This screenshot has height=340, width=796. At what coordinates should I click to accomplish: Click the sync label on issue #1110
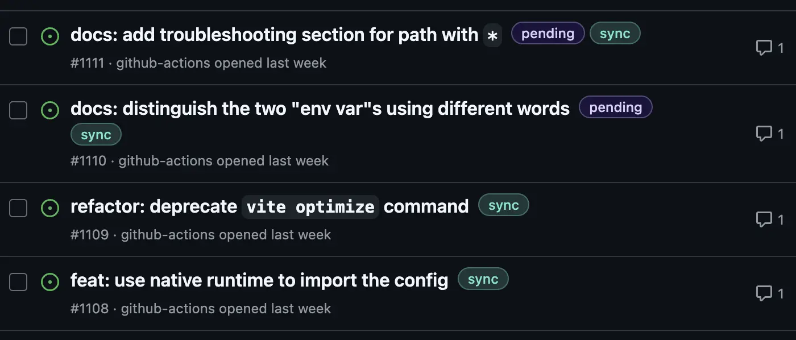[x=96, y=135]
